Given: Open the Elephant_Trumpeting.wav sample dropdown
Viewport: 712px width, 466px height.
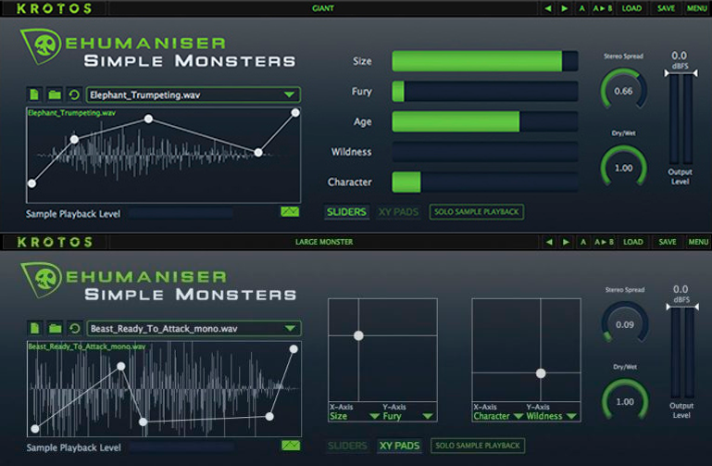Looking at the screenshot, I should point(194,94).
